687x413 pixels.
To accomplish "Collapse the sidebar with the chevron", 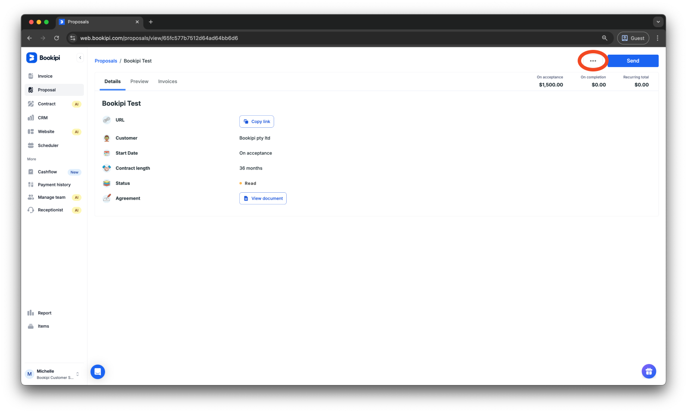I will [80, 58].
